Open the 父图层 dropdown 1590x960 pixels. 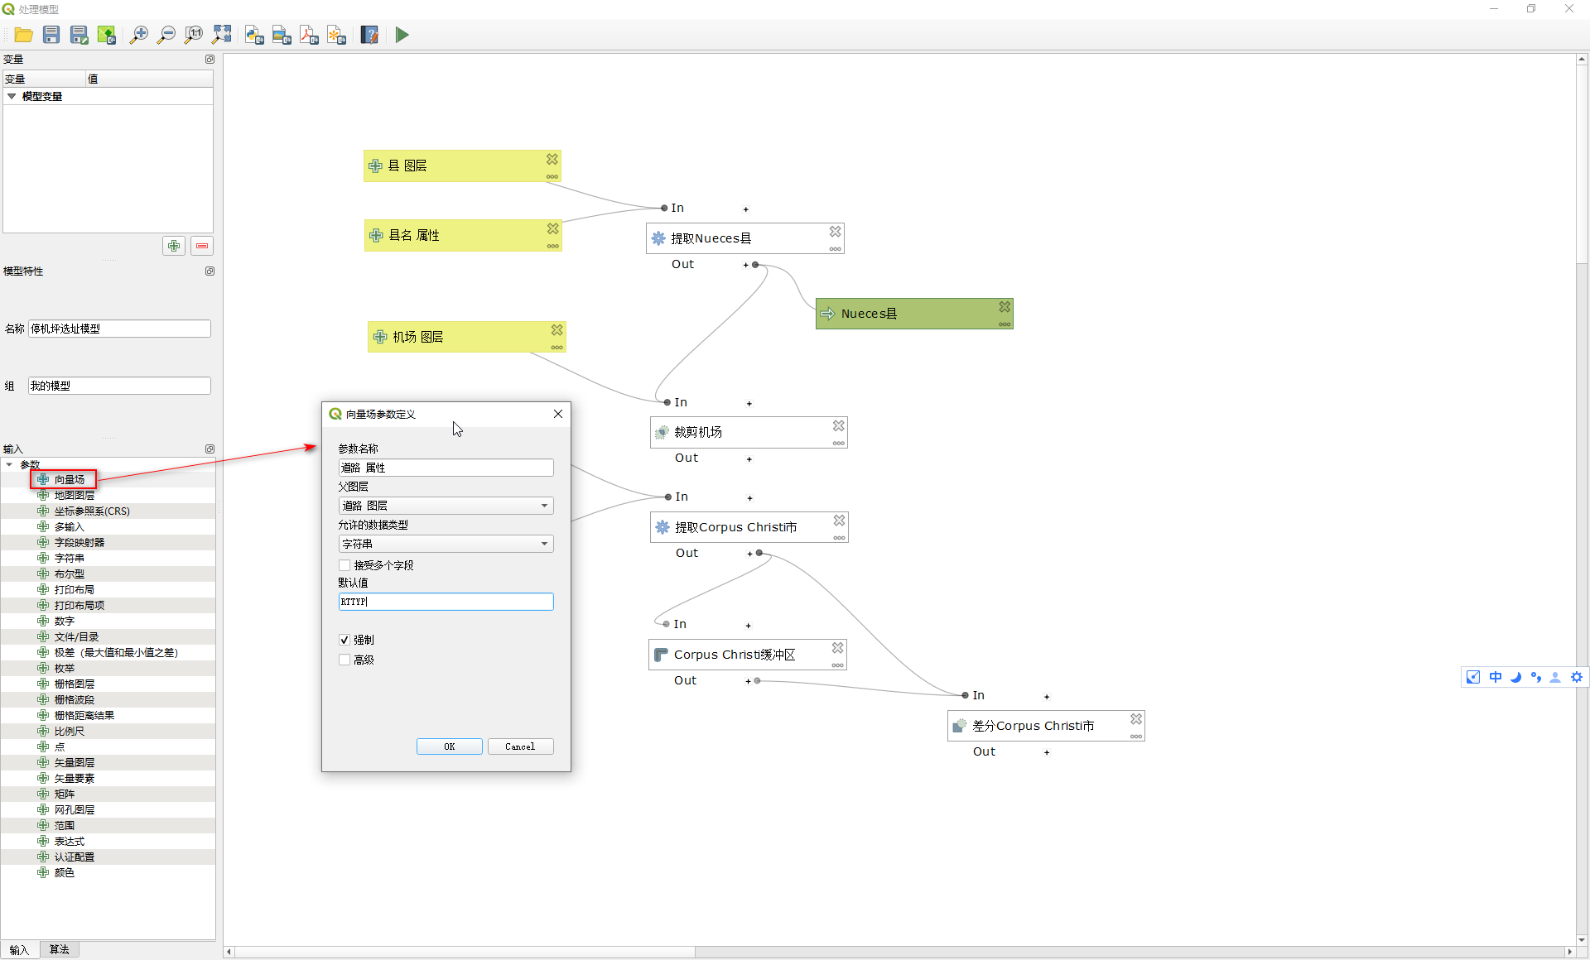pos(446,506)
